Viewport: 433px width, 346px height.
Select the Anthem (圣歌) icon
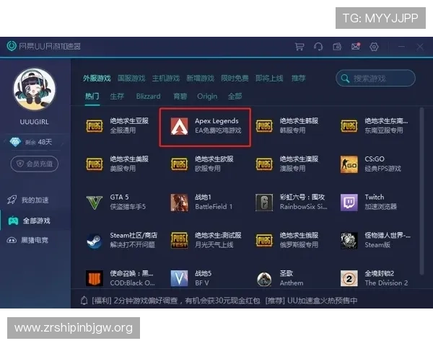click(x=264, y=279)
